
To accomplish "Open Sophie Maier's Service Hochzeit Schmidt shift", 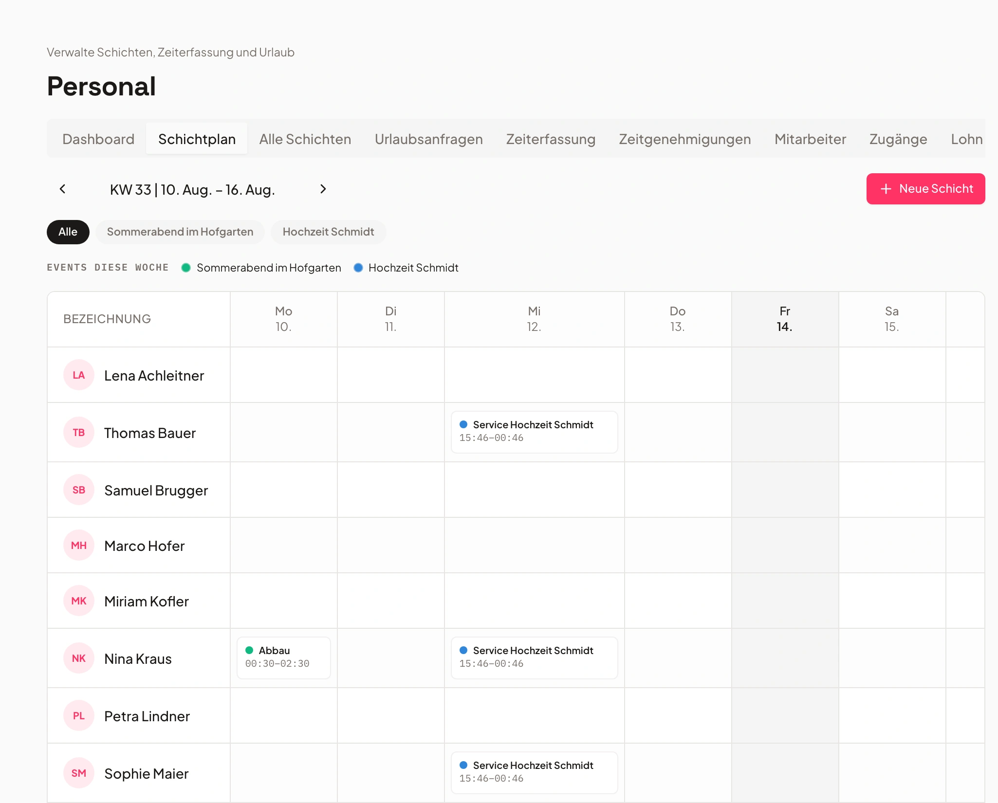I will (534, 773).
